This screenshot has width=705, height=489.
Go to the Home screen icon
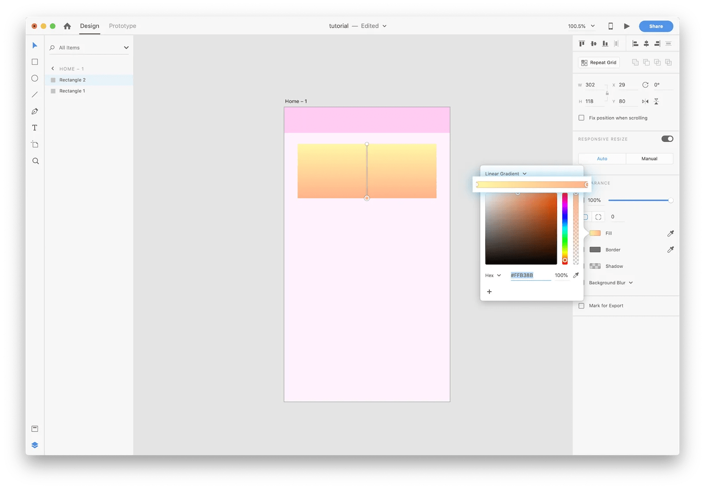coord(67,26)
